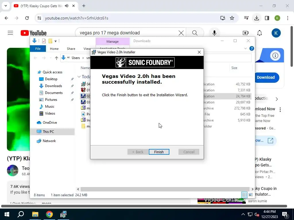Click install app icon in address bar
Viewport: 294px width, 220px height.
coord(223,18)
